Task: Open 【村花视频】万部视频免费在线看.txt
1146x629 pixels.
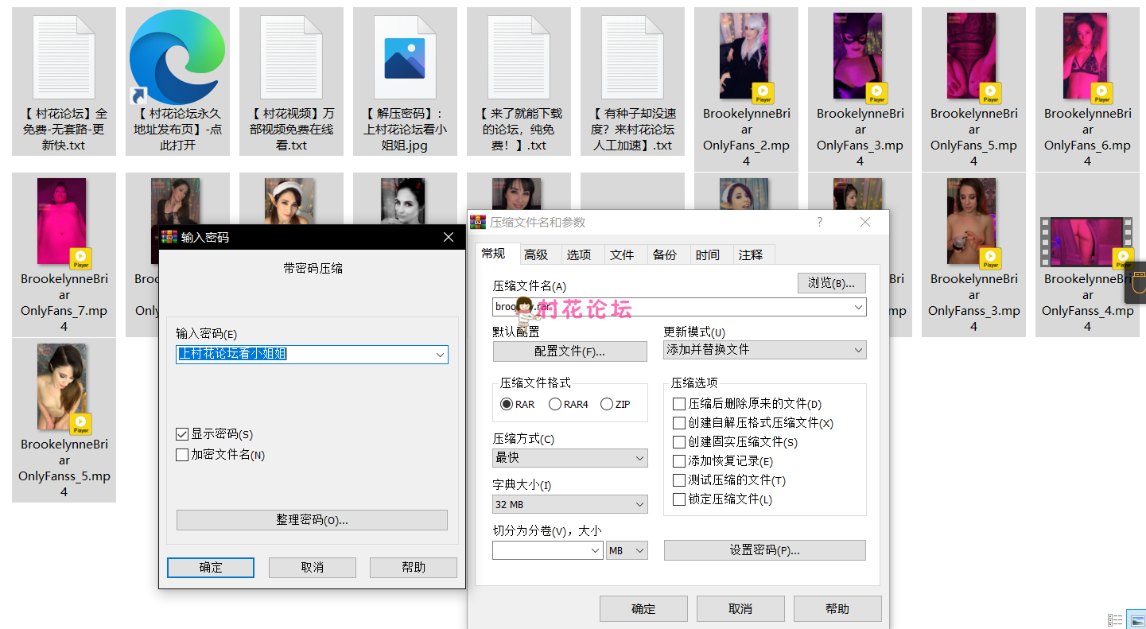Action: [x=291, y=56]
